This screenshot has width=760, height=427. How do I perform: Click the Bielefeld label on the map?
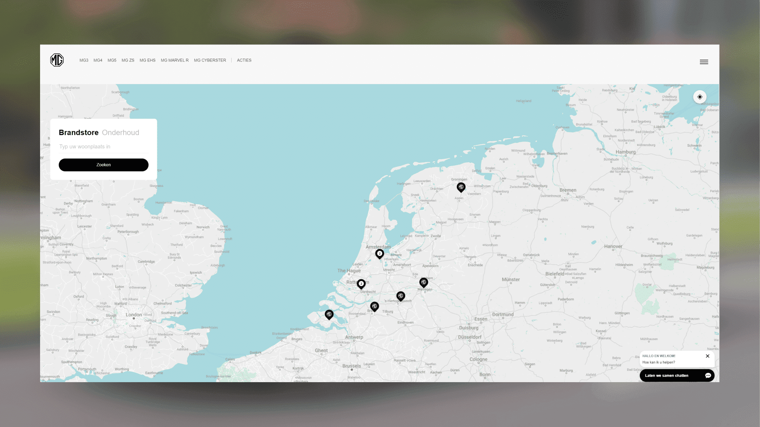click(x=554, y=274)
